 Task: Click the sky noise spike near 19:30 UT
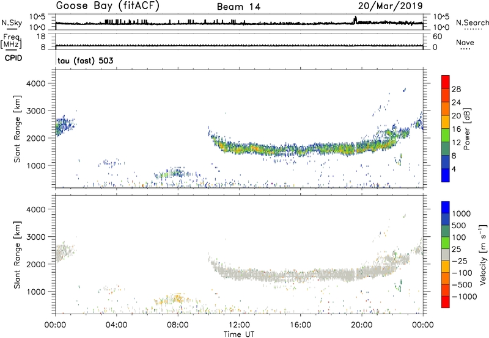[x=355, y=20]
